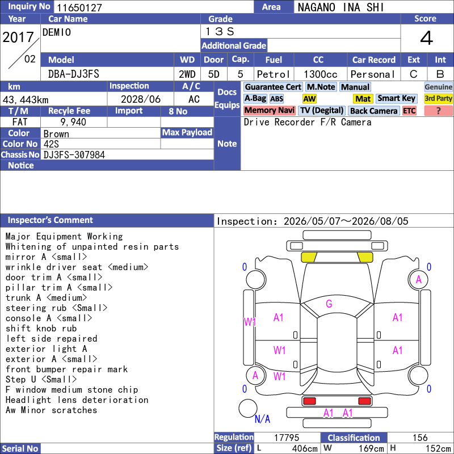The image size is (454, 454).
Task: Click the 1300cc engine displacement value
Action: pos(321,74)
